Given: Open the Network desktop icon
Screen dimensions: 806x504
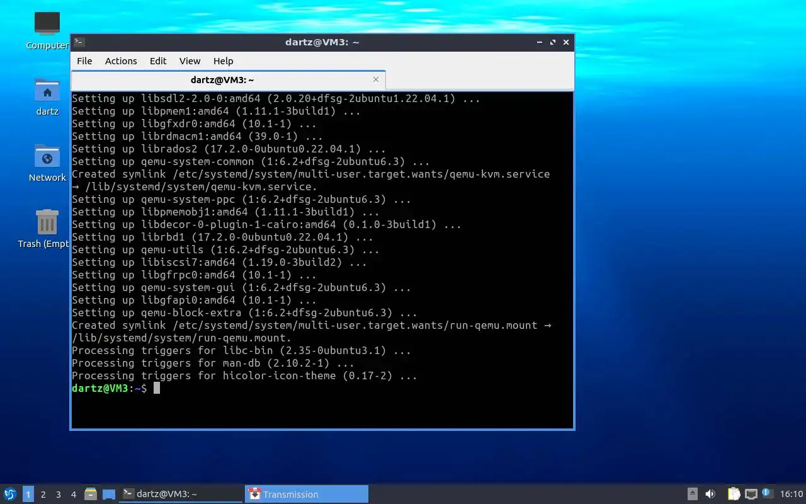Looking at the screenshot, I should [47, 156].
